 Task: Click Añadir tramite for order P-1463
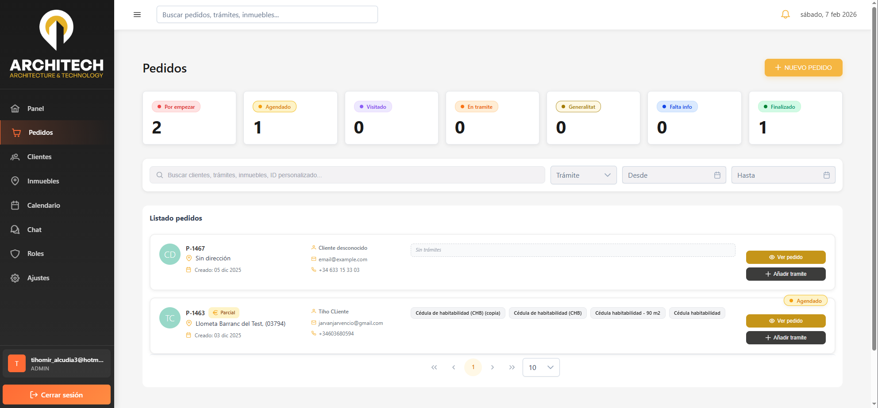coord(786,338)
